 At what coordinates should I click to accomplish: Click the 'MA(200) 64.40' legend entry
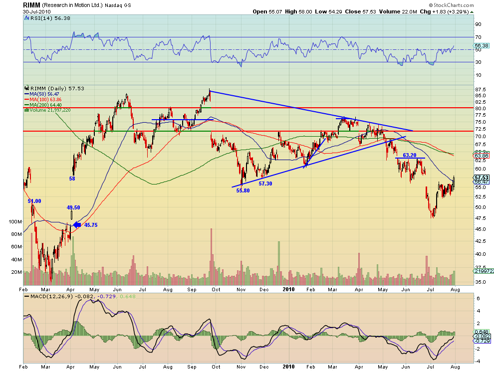click(45, 105)
